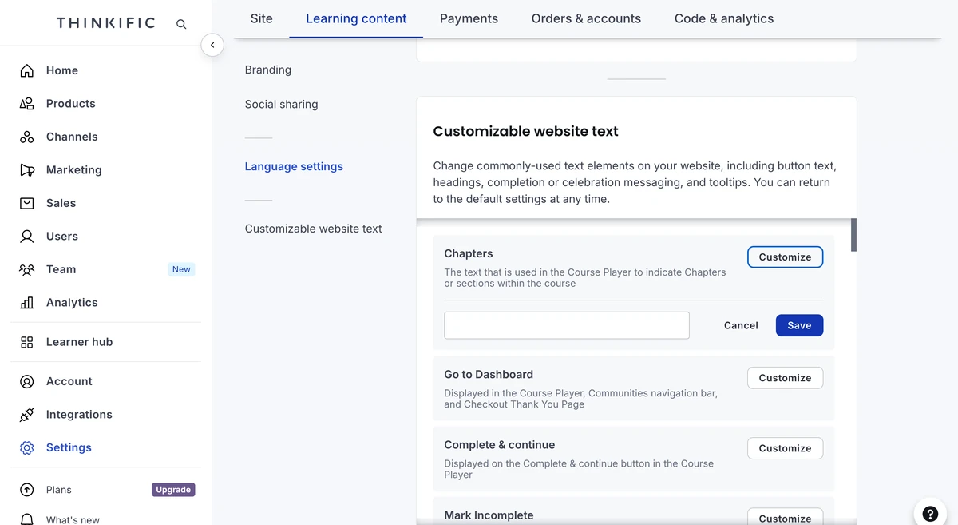Screen dimensions: 958x525
Task: Open the Learner hub grid icon
Action: coord(27,342)
